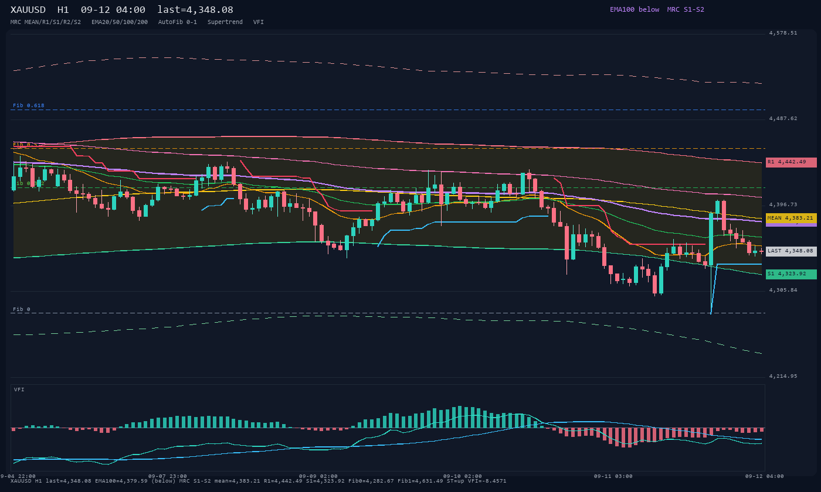Click the 09-10 02:00 time axis label

coord(463,476)
